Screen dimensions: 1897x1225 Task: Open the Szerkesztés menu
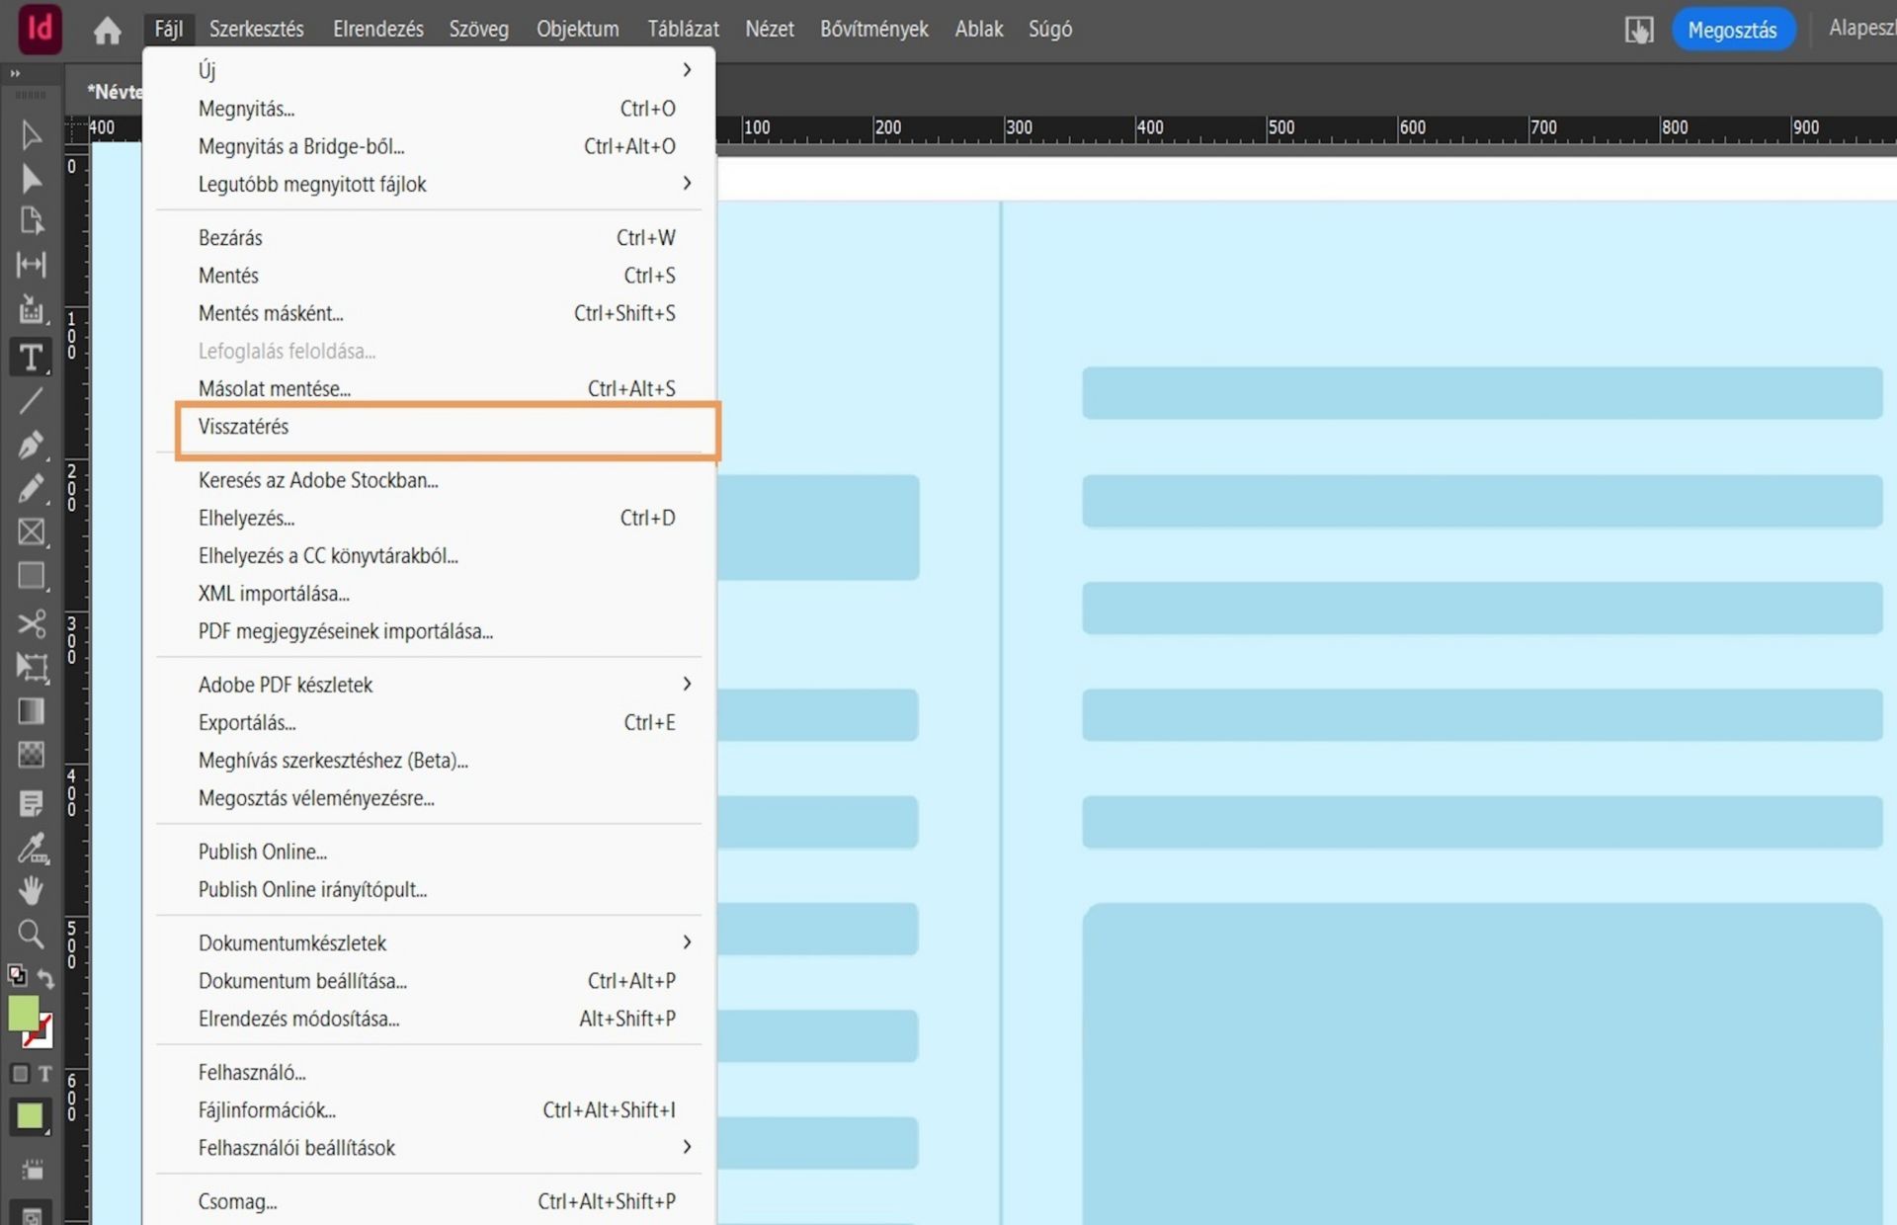(256, 30)
